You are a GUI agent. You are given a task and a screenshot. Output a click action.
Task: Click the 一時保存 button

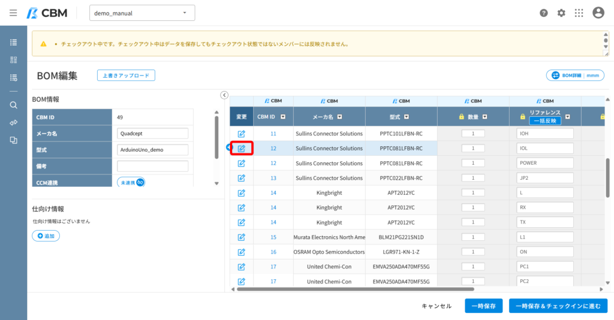coord(484,306)
